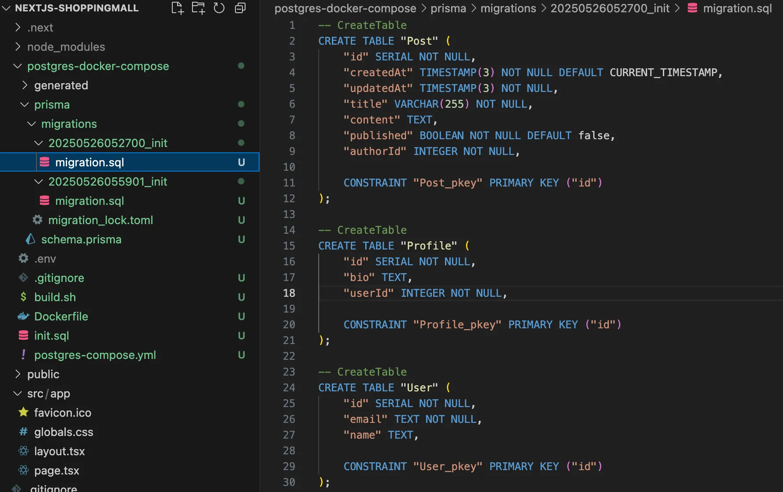This screenshot has height=492, width=783.
Task: Open the build.sh file
Action: coord(55,297)
